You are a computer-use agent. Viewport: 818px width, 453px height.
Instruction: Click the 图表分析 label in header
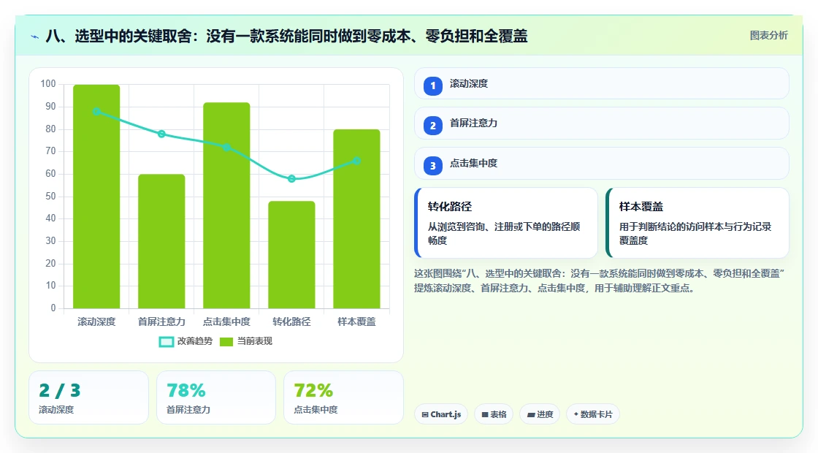coord(768,36)
